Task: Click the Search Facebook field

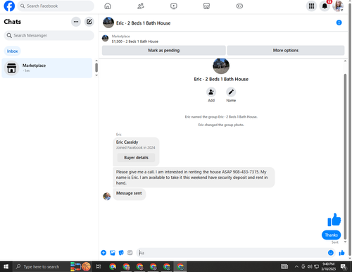Action: click(x=56, y=6)
